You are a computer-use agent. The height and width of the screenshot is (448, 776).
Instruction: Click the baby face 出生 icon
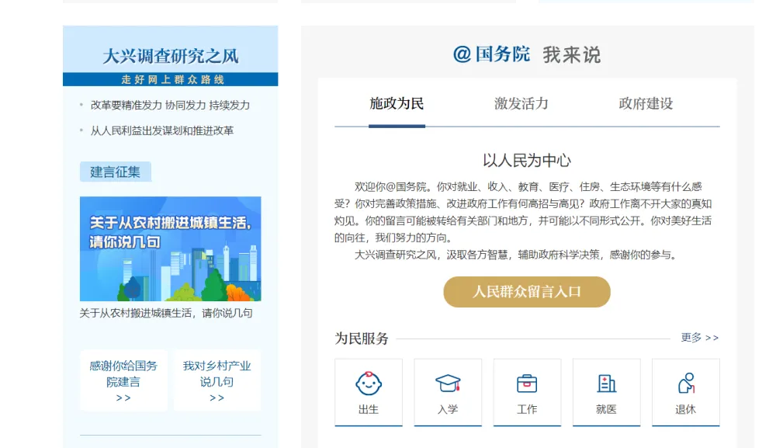(x=369, y=384)
